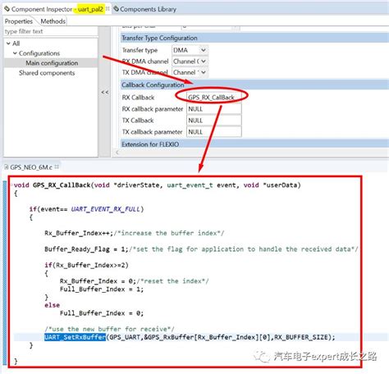Screen dimensions: 389x374
Task: Click the type filter text field
Action: click(51, 31)
